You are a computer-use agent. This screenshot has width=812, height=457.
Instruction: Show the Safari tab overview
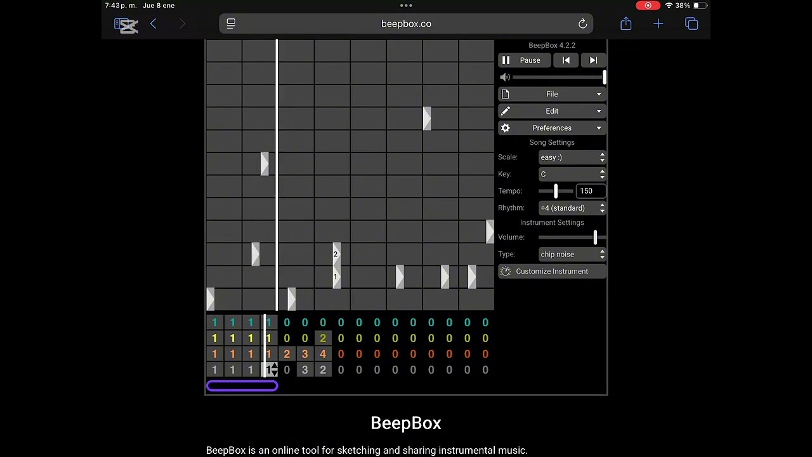[691, 24]
